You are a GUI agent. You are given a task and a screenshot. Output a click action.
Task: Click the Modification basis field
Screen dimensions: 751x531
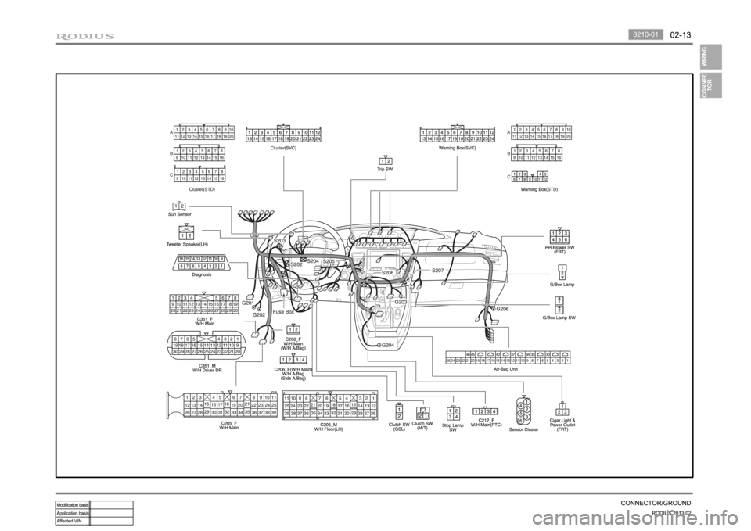[x=112, y=505]
